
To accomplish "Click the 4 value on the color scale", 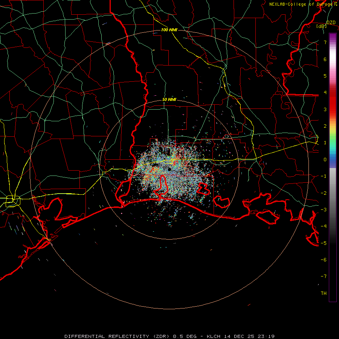I will (x=325, y=93).
